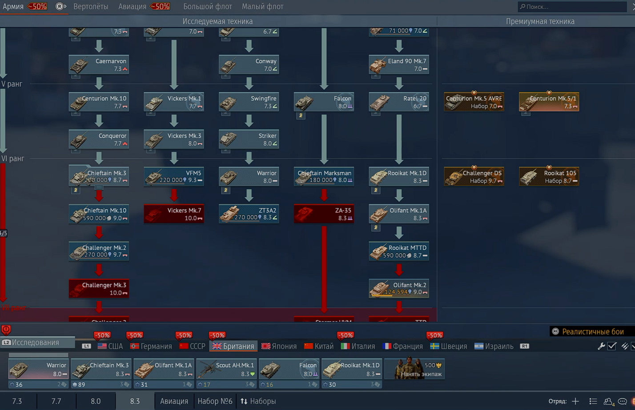Viewport: 635px width, 410px height.
Task: Click the Eland 90 Mk.7 card
Action: tap(399, 65)
